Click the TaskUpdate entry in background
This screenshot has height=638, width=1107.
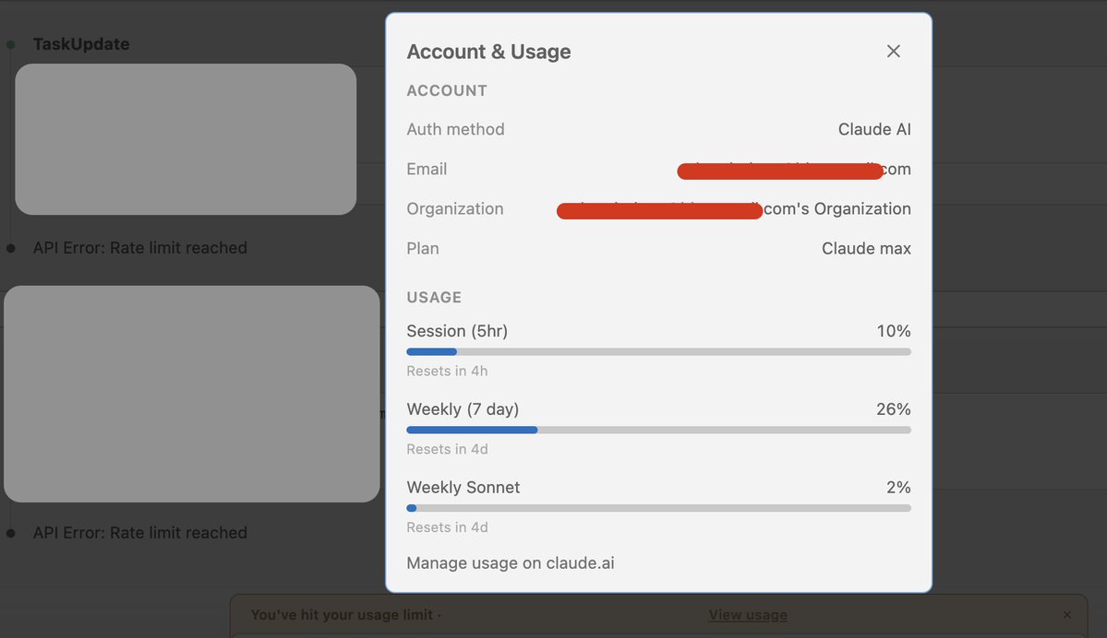click(81, 44)
